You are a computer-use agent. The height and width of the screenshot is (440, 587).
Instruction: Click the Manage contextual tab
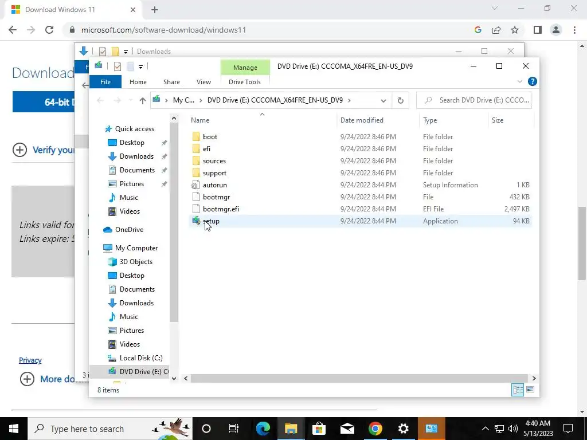(245, 68)
